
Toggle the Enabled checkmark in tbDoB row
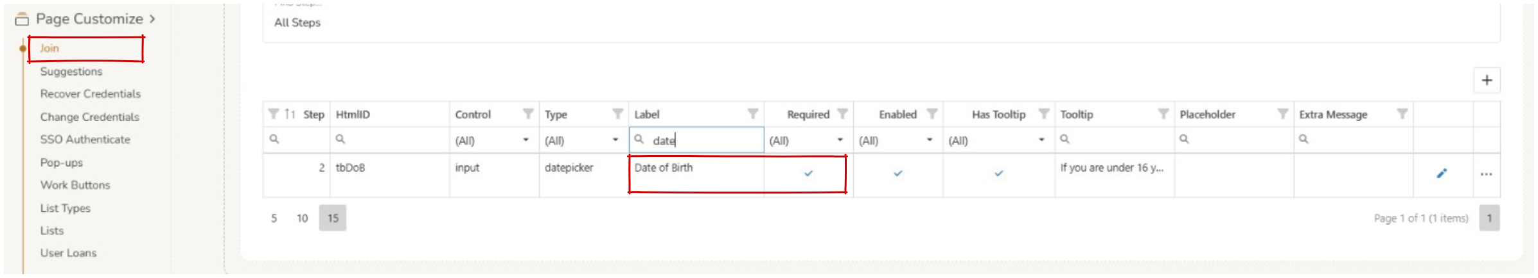click(897, 173)
